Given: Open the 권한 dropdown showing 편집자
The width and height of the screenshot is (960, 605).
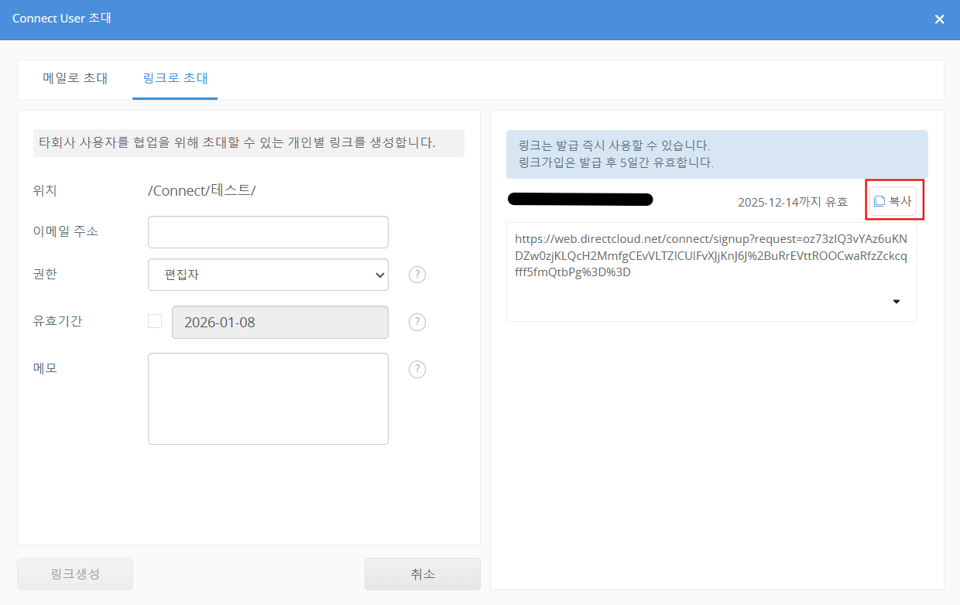Looking at the screenshot, I should pyautogui.click(x=268, y=275).
